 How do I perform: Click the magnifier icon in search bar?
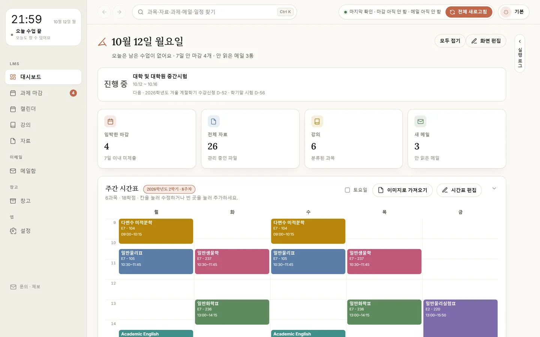coord(141,12)
